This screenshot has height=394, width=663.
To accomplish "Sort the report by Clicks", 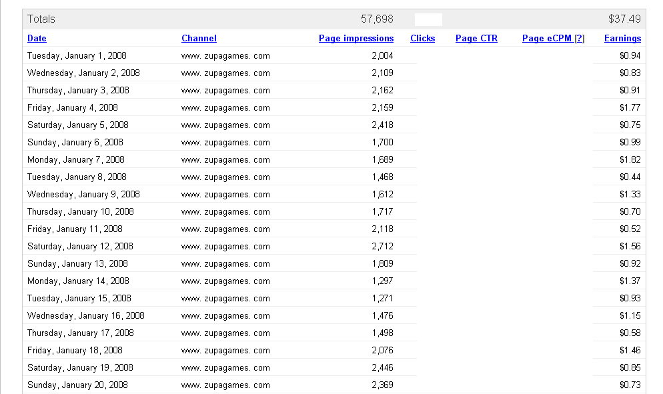I will 422,38.
